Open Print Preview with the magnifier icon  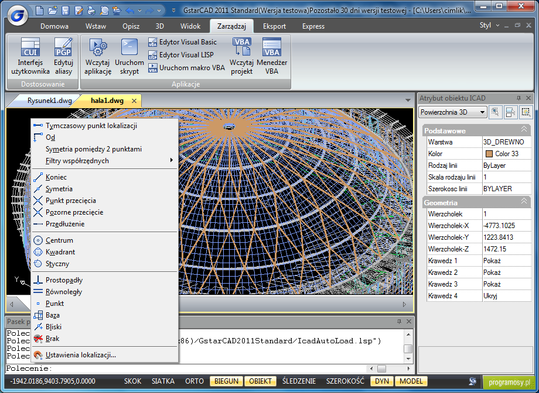click(104, 11)
